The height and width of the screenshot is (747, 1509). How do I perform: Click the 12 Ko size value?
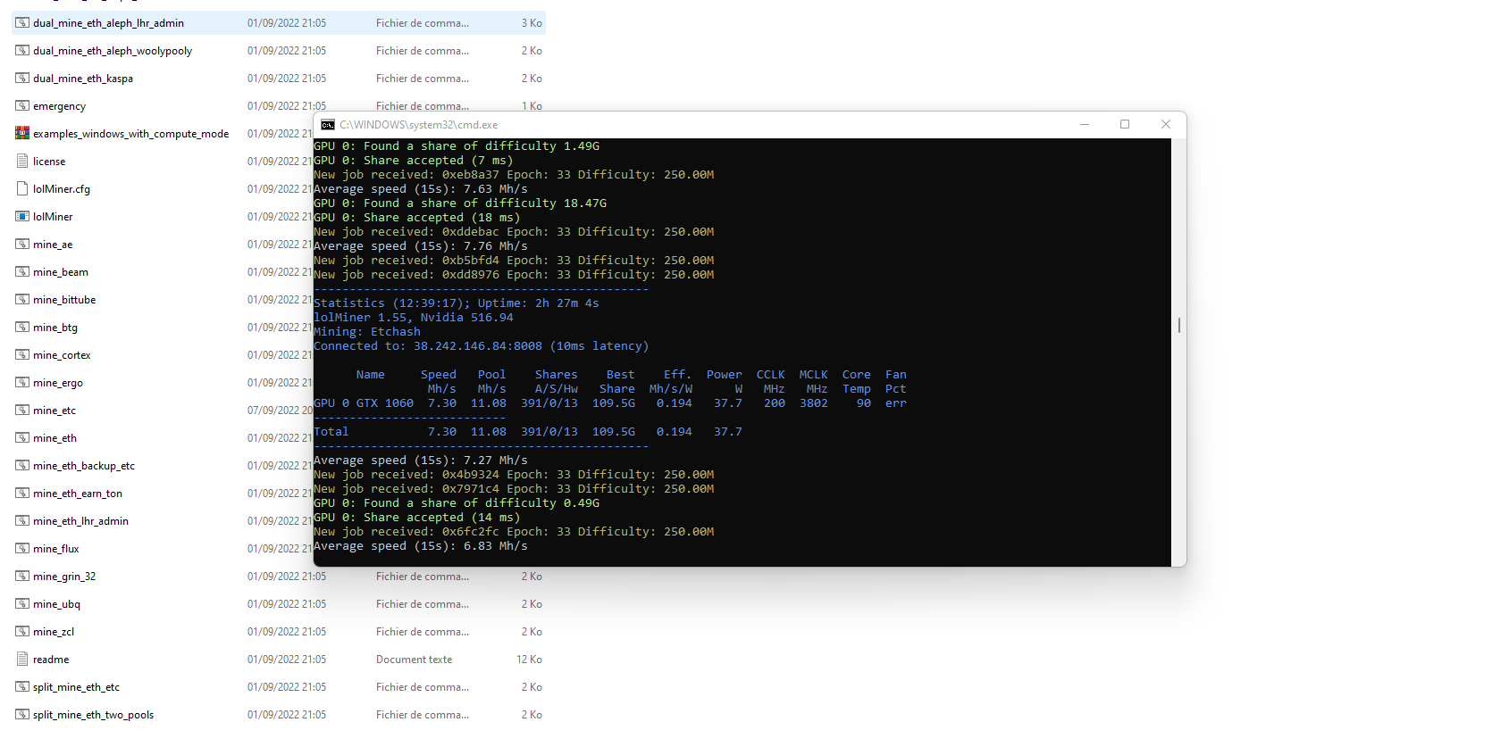529,660
